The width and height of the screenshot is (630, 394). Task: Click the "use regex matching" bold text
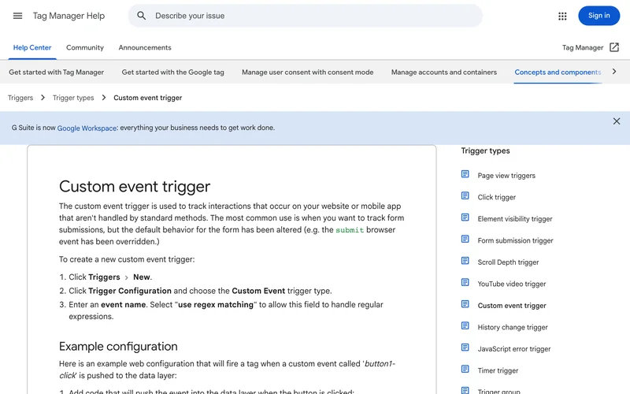tap(215, 305)
